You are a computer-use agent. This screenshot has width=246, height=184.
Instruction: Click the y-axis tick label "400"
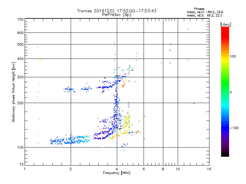pyautogui.click(x=20, y=59)
